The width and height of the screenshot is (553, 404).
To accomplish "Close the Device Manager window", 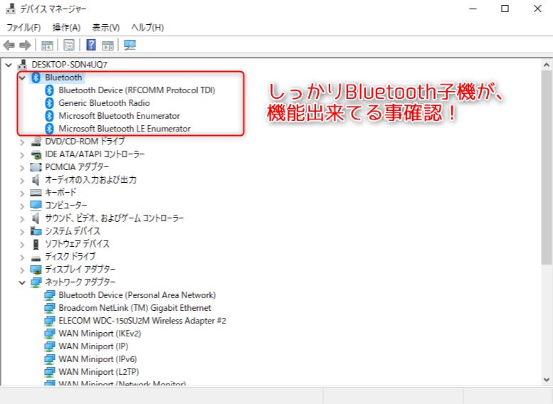I will pos(537,9).
